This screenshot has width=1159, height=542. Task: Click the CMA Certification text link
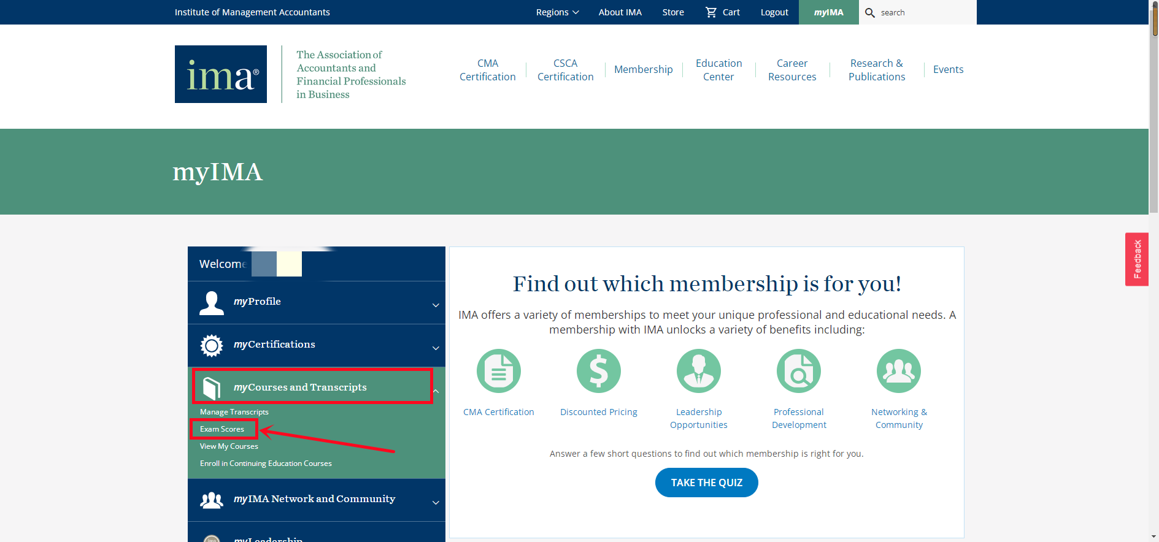[x=499, y=412]
